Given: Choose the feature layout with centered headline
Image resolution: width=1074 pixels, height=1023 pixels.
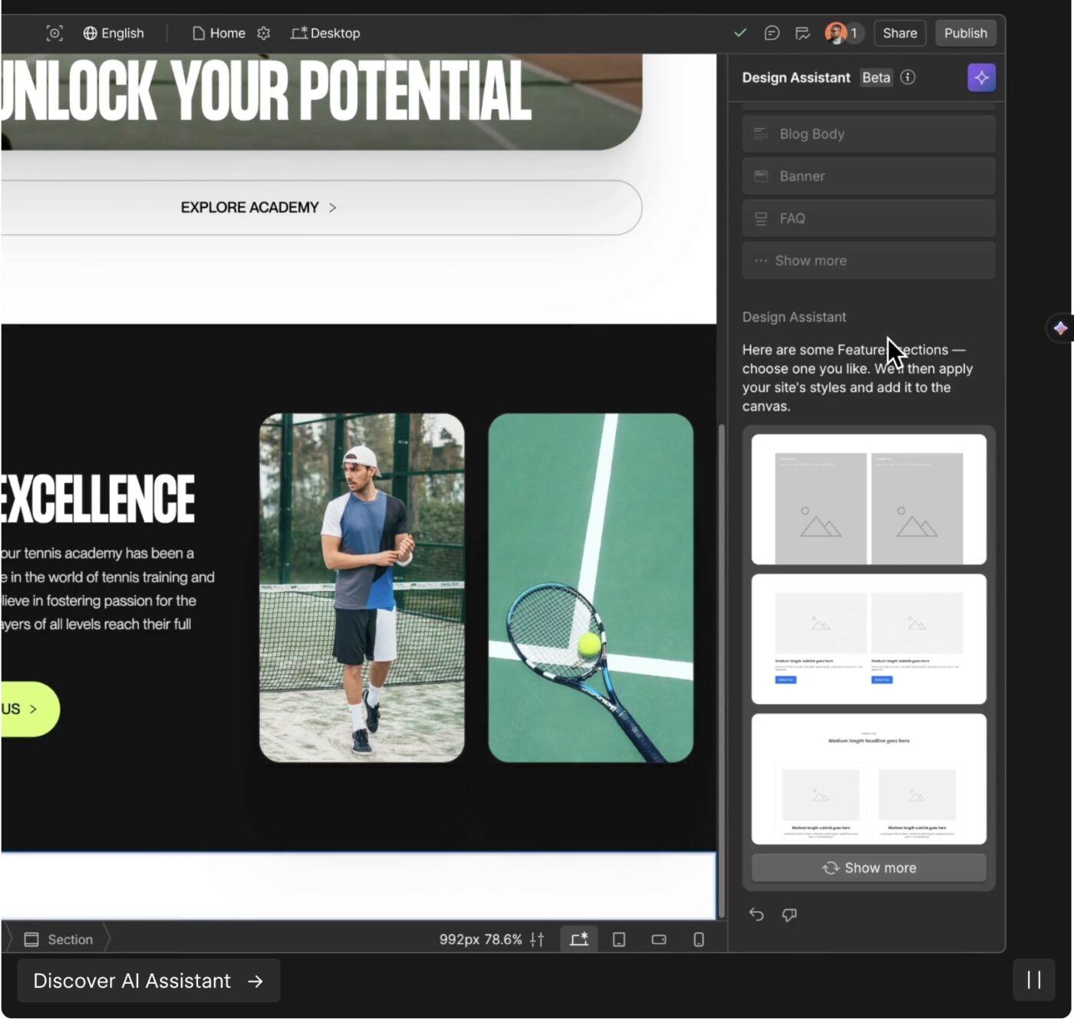Looking at the screenshot, I should pyautogui.click(x=869, y=779).
